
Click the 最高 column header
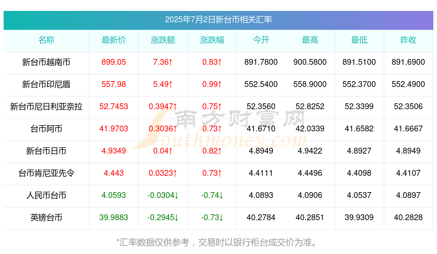click(310, 40)
